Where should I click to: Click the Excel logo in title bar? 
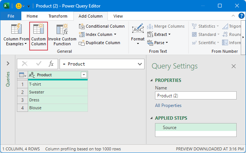click(x=6, y=6)
